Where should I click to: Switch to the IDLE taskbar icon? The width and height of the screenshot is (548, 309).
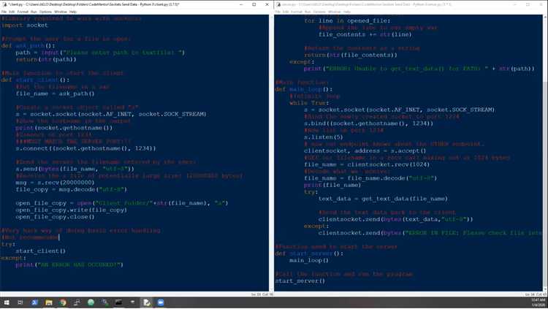point(147,302)
